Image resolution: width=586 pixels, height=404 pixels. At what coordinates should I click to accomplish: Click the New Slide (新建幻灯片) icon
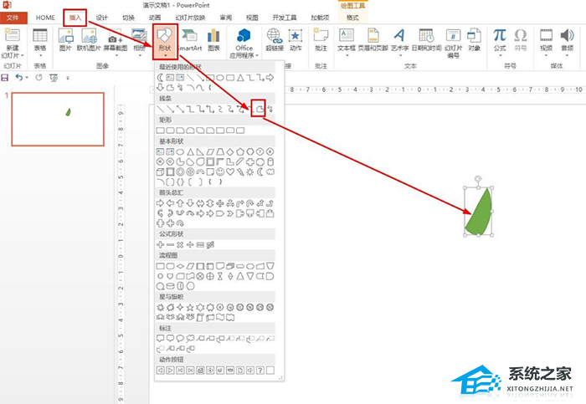[12, 35]
